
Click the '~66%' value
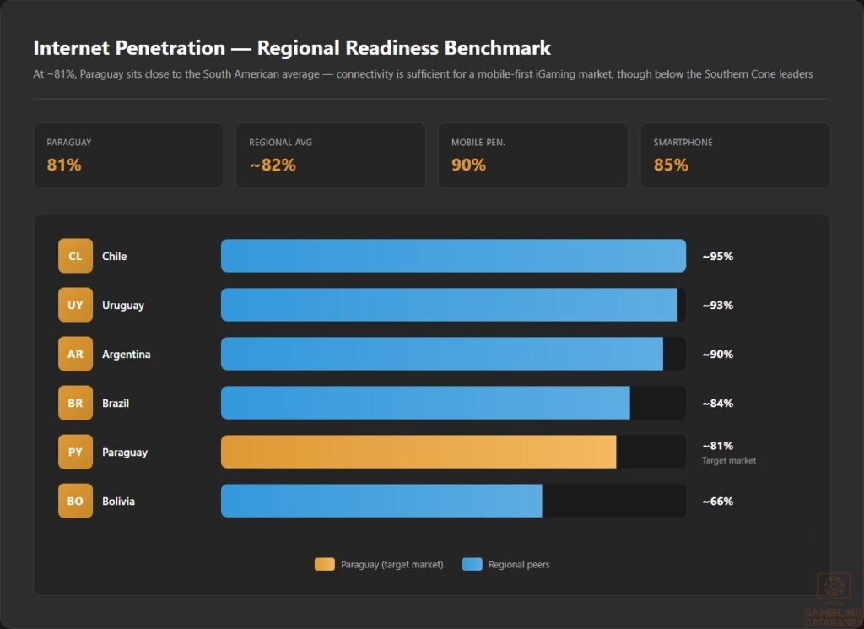coord(717,502)
